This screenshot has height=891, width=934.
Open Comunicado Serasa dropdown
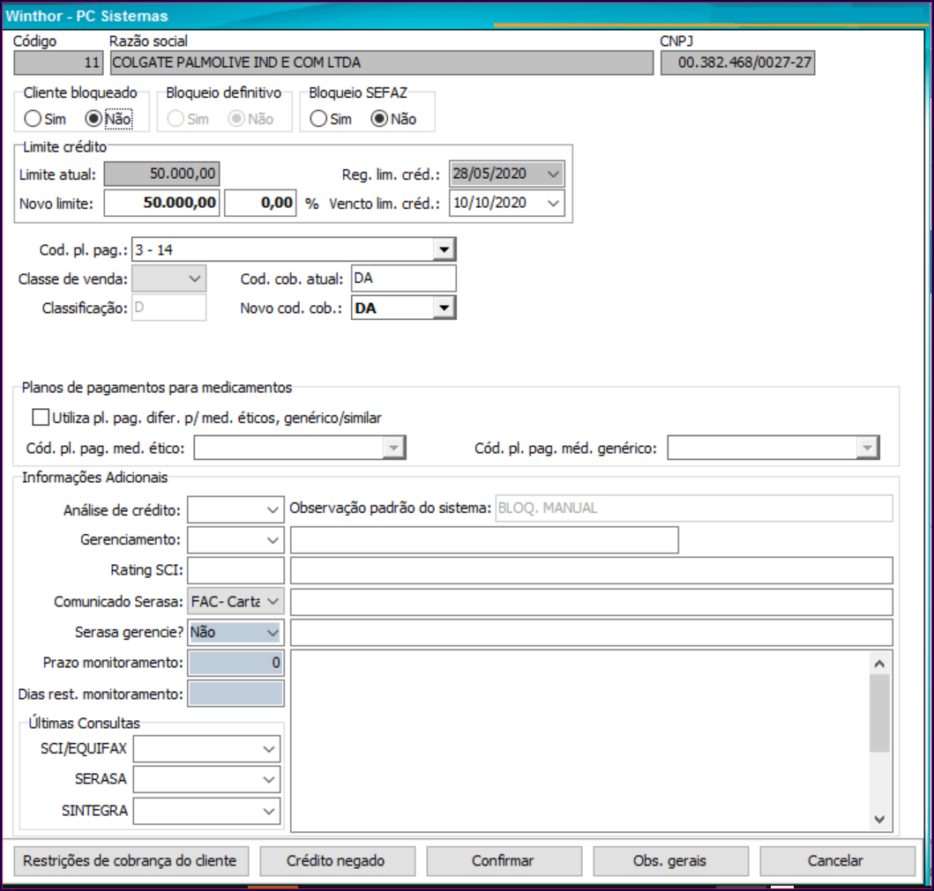point(273,602)
